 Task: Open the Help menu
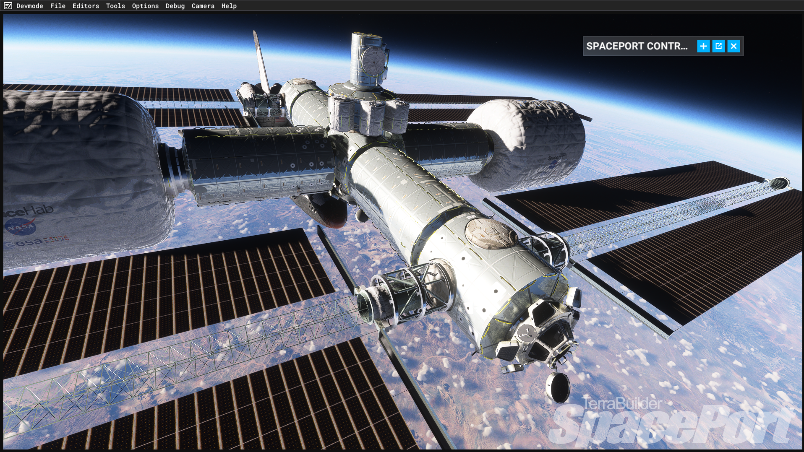click(229, 6)
